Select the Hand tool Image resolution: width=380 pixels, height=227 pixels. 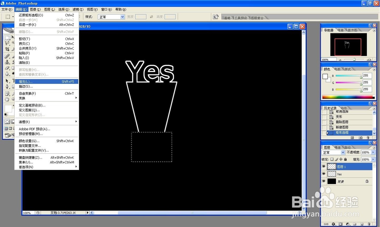click(7, 99)
